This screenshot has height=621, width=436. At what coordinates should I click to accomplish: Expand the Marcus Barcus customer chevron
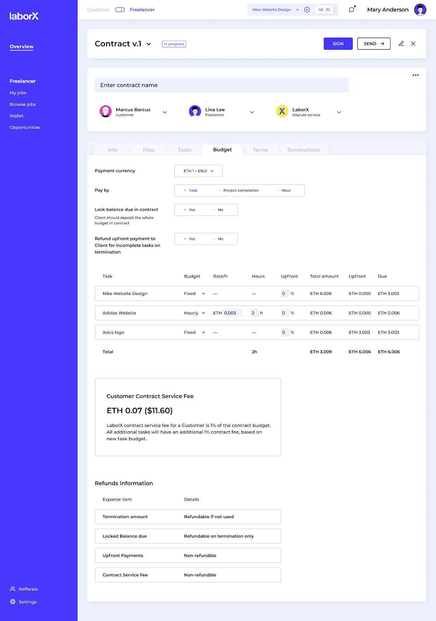tap(165, 112)
